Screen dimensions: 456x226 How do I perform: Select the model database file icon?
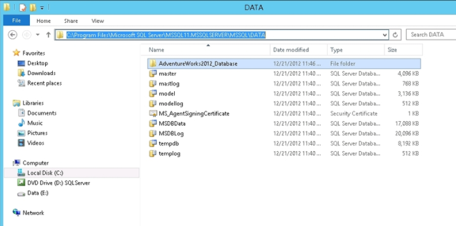pos(153,93)
